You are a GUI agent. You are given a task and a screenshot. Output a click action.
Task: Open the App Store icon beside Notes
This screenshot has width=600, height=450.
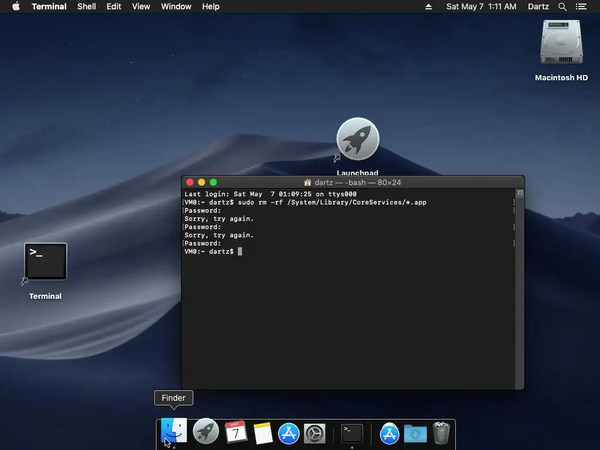[x=288, y=433]
